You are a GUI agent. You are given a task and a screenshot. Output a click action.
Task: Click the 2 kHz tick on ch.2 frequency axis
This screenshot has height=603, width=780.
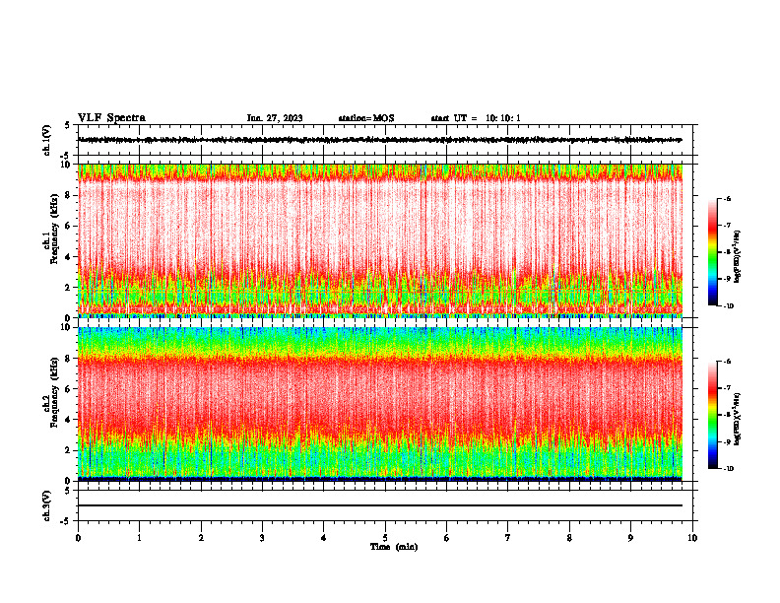[x=69, y=450]
